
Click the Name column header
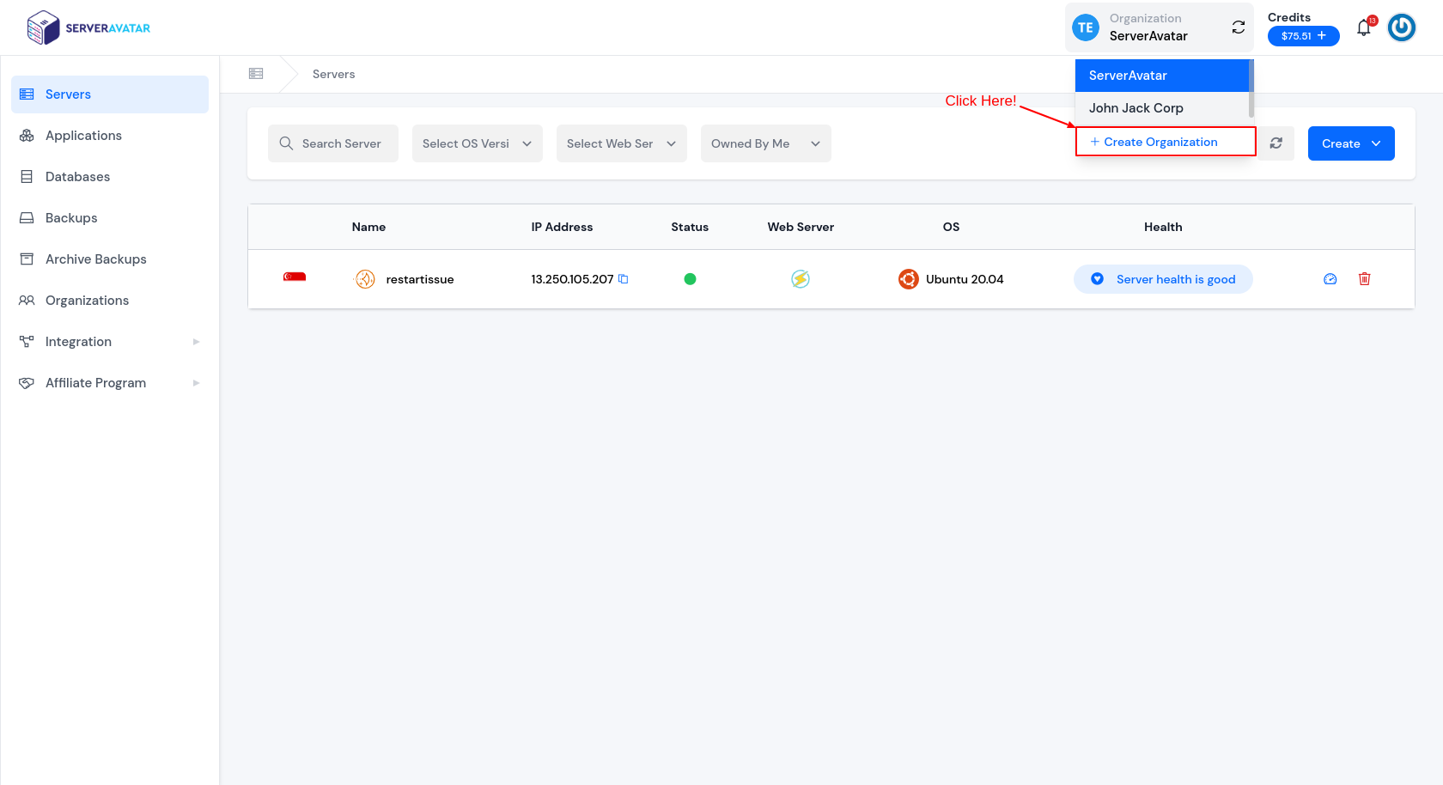[368, 227]
